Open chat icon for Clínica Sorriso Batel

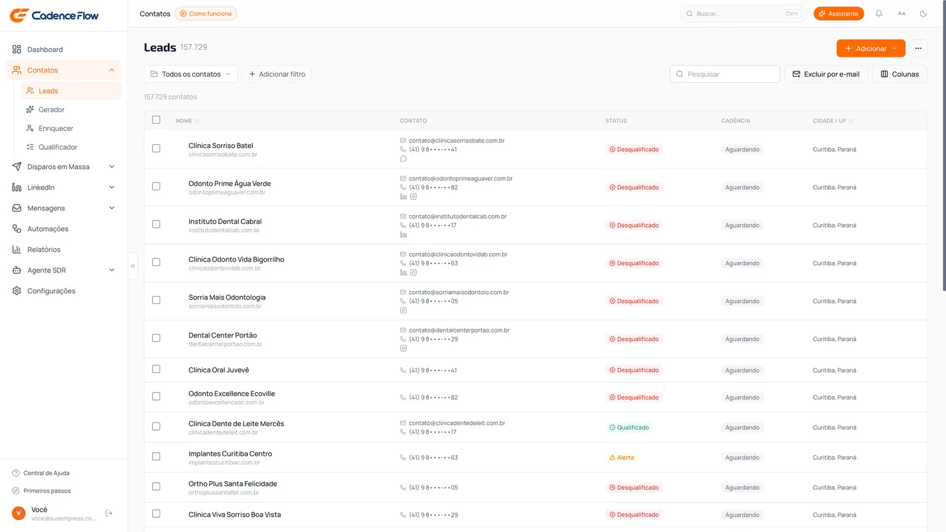[403, 158]
